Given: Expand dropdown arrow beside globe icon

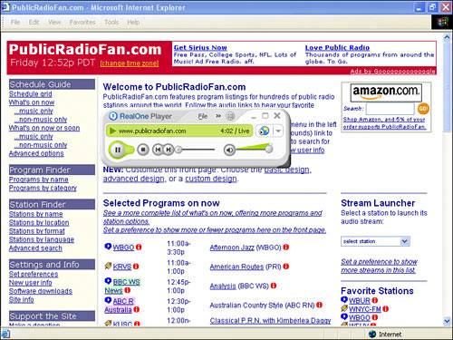Looking at the screenshot, I should pyautogui.click(x=278, y=131).
